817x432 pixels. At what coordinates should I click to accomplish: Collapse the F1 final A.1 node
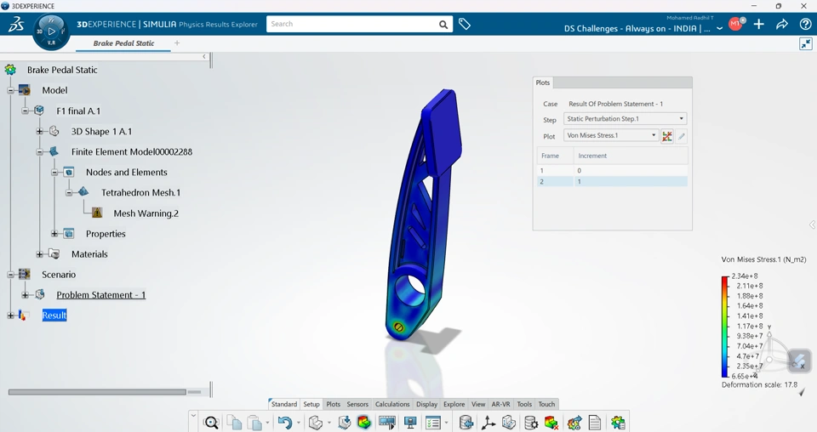[25, 111]
